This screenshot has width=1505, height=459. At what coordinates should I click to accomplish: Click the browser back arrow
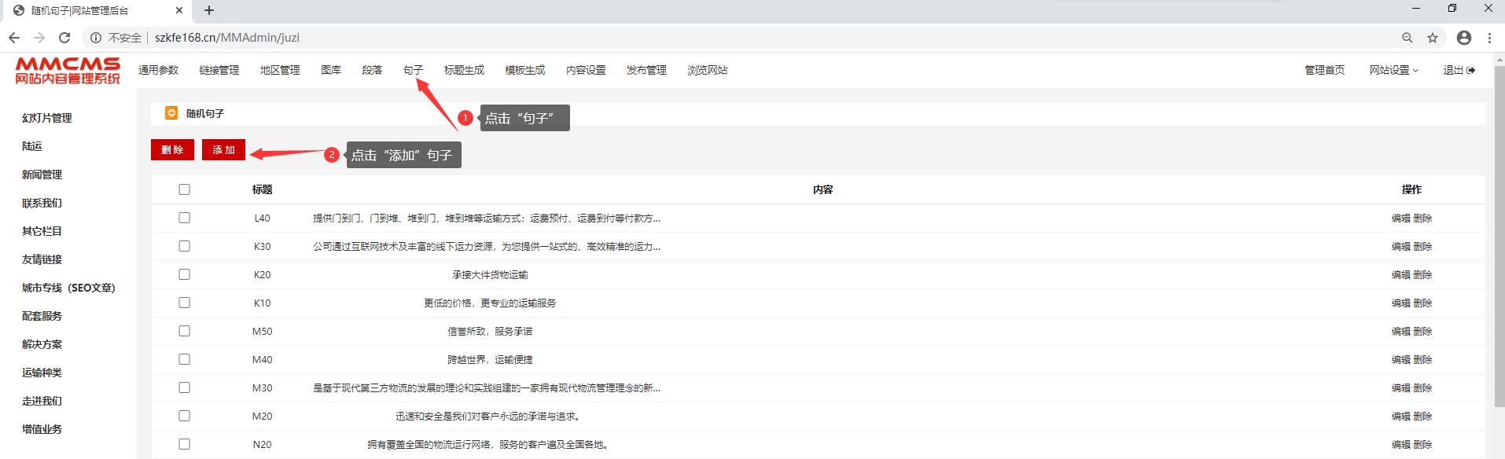click(x=14, y=38)
